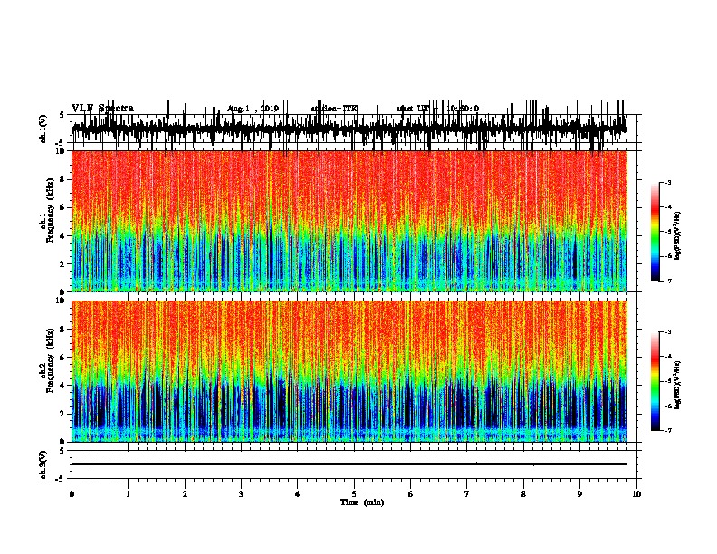Click the "-7" value on ch.2 colorbar
717x554 pixels.
click(667, 430)
